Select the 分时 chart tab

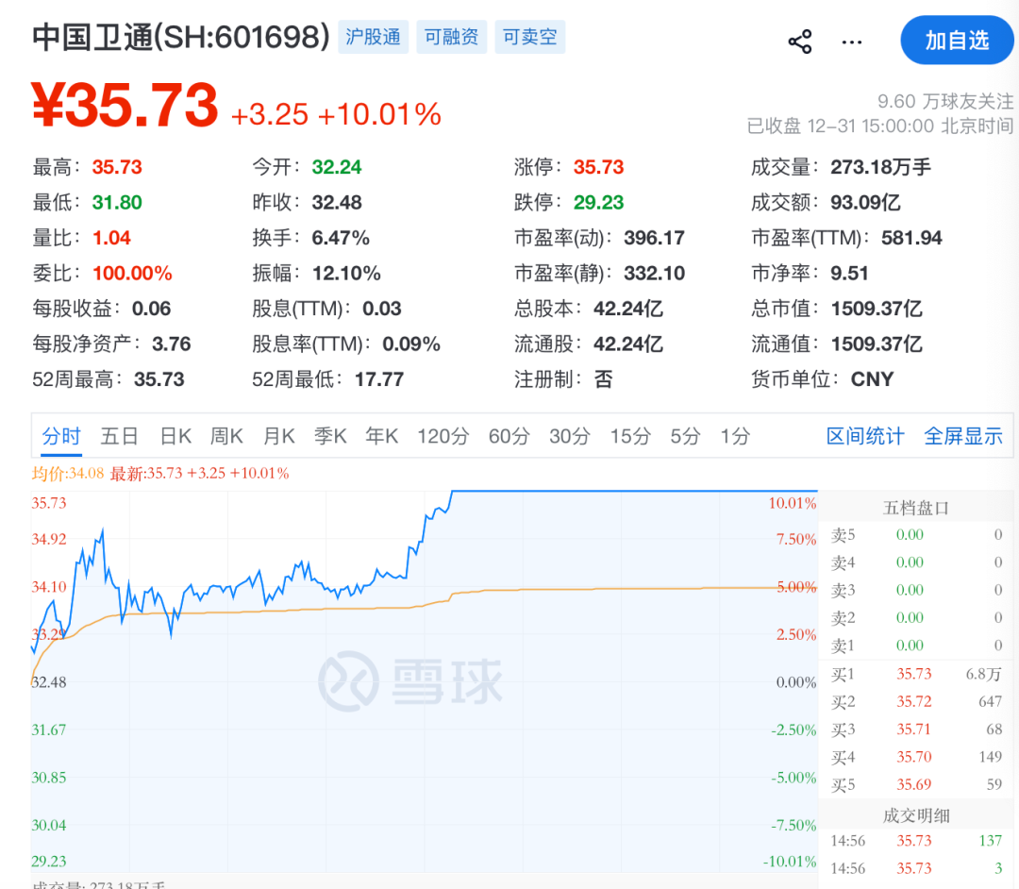(x=61, y=436)
